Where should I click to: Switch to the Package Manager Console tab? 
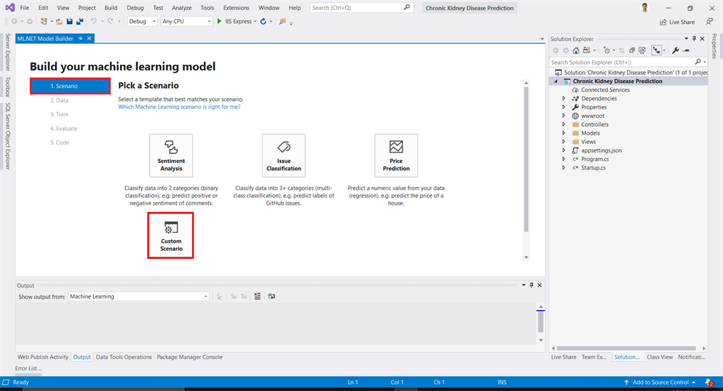pos(189,357)
